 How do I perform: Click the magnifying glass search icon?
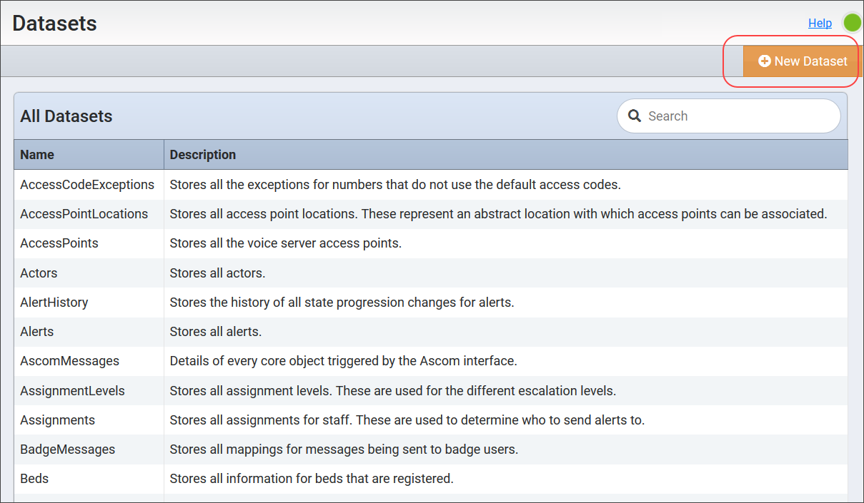pyautogui.click(x=635, y=116)
